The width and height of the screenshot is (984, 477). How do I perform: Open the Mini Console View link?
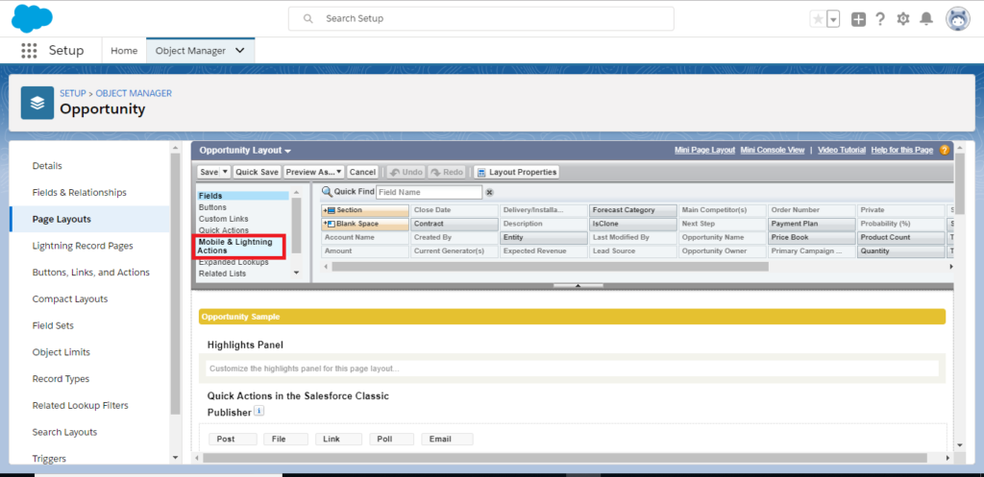coord(772,151)
